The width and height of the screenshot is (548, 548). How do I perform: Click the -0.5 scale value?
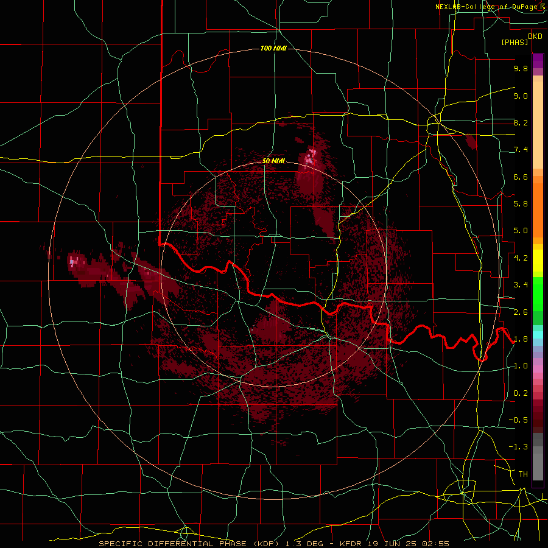tap(518, 420)
